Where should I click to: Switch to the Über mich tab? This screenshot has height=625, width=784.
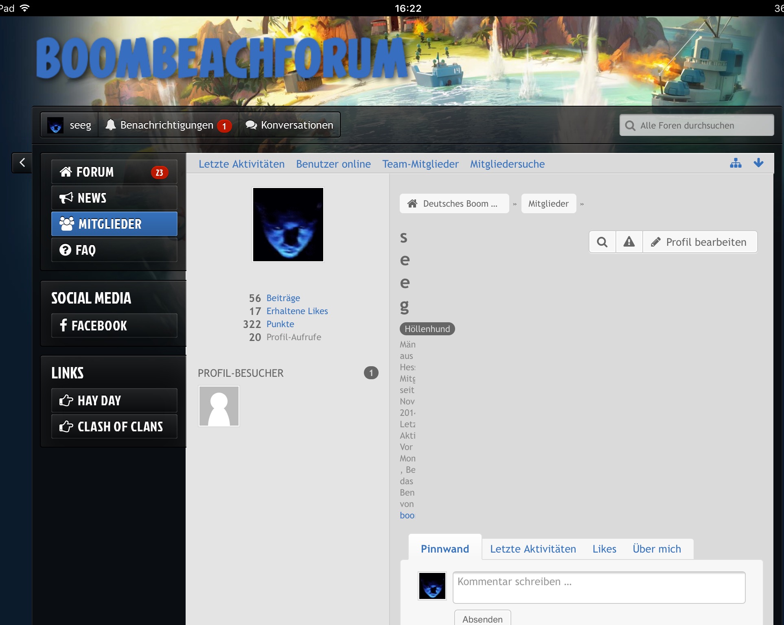tap(657, 549)
